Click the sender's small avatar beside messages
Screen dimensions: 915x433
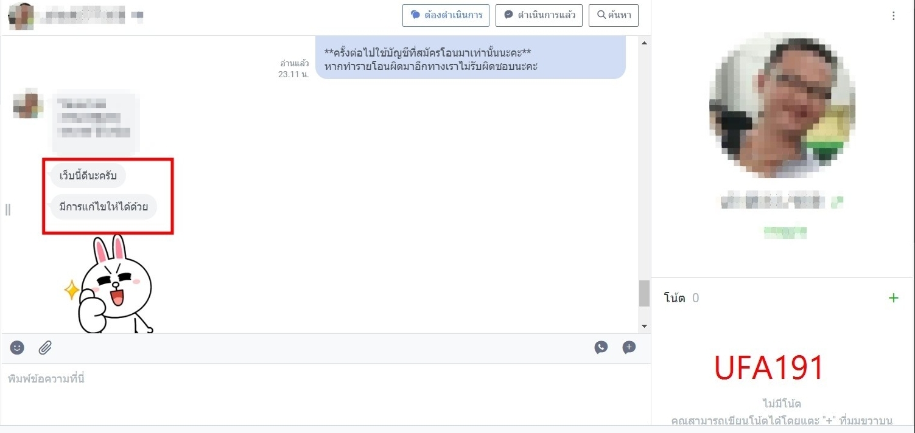(28, 104)
